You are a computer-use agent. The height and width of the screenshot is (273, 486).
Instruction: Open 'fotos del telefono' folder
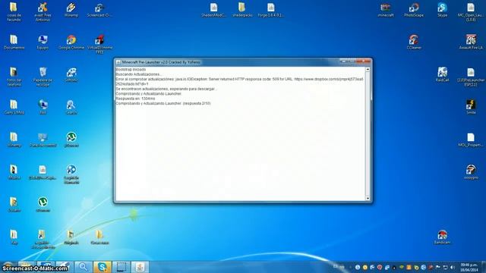(14, 77)
